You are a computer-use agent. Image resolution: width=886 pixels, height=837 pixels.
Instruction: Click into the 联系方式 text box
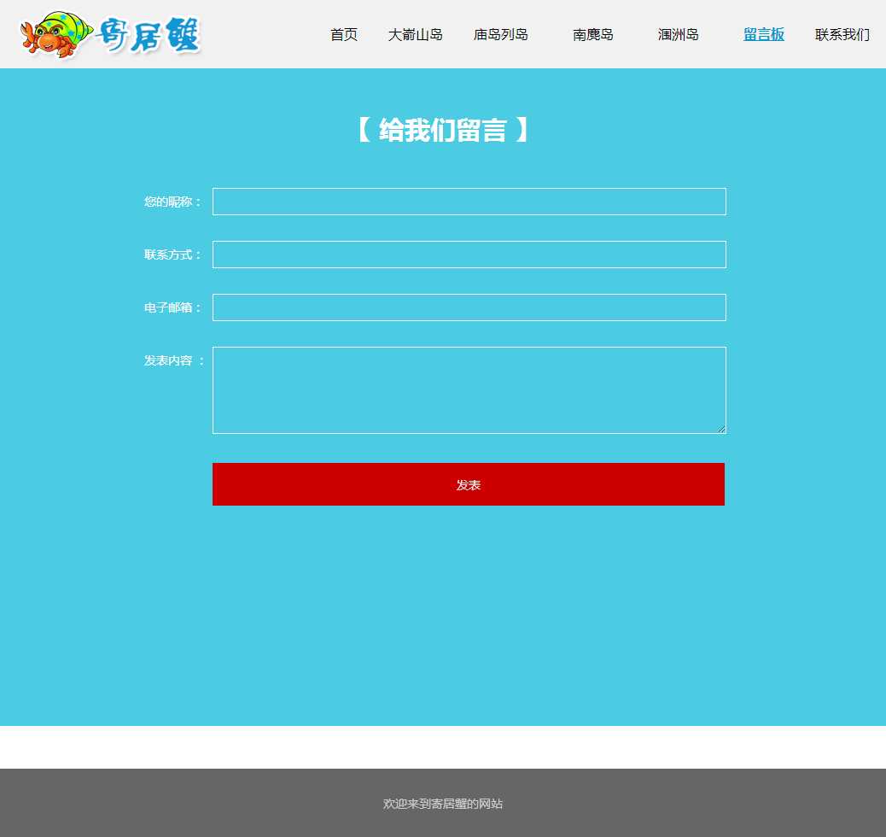[469, 255]
